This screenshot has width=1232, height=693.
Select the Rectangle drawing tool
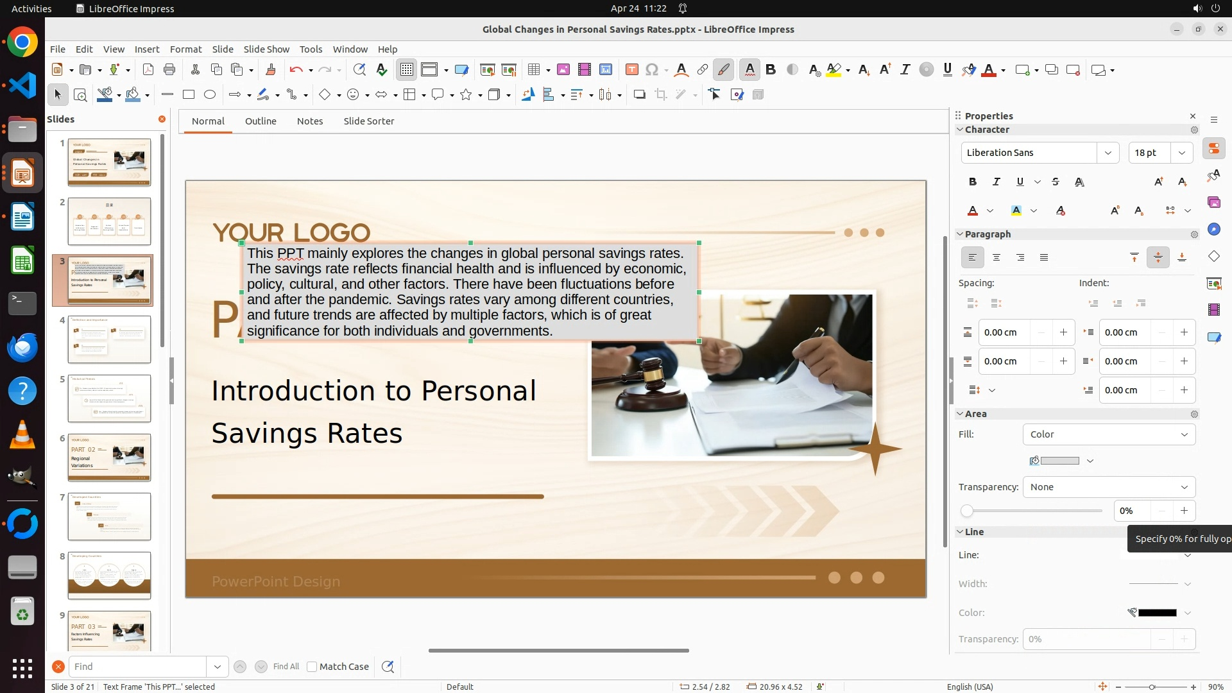(189, 95)
